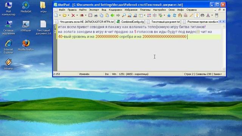Click the pencil marker highlight icon
Viewport: 242px width, 136px height.
(191, 15)
